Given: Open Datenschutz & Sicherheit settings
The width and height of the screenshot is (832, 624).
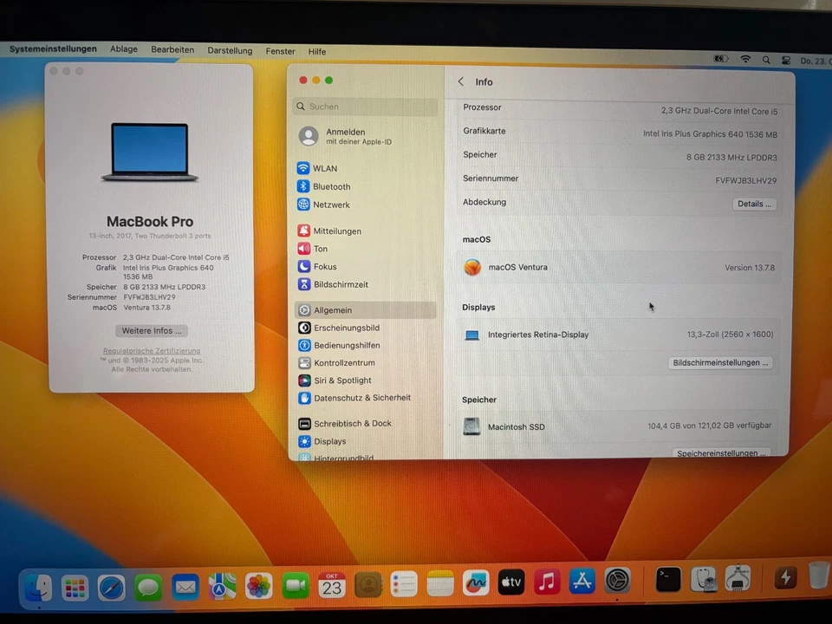Looking at the screenshot, I should point(362,398).
